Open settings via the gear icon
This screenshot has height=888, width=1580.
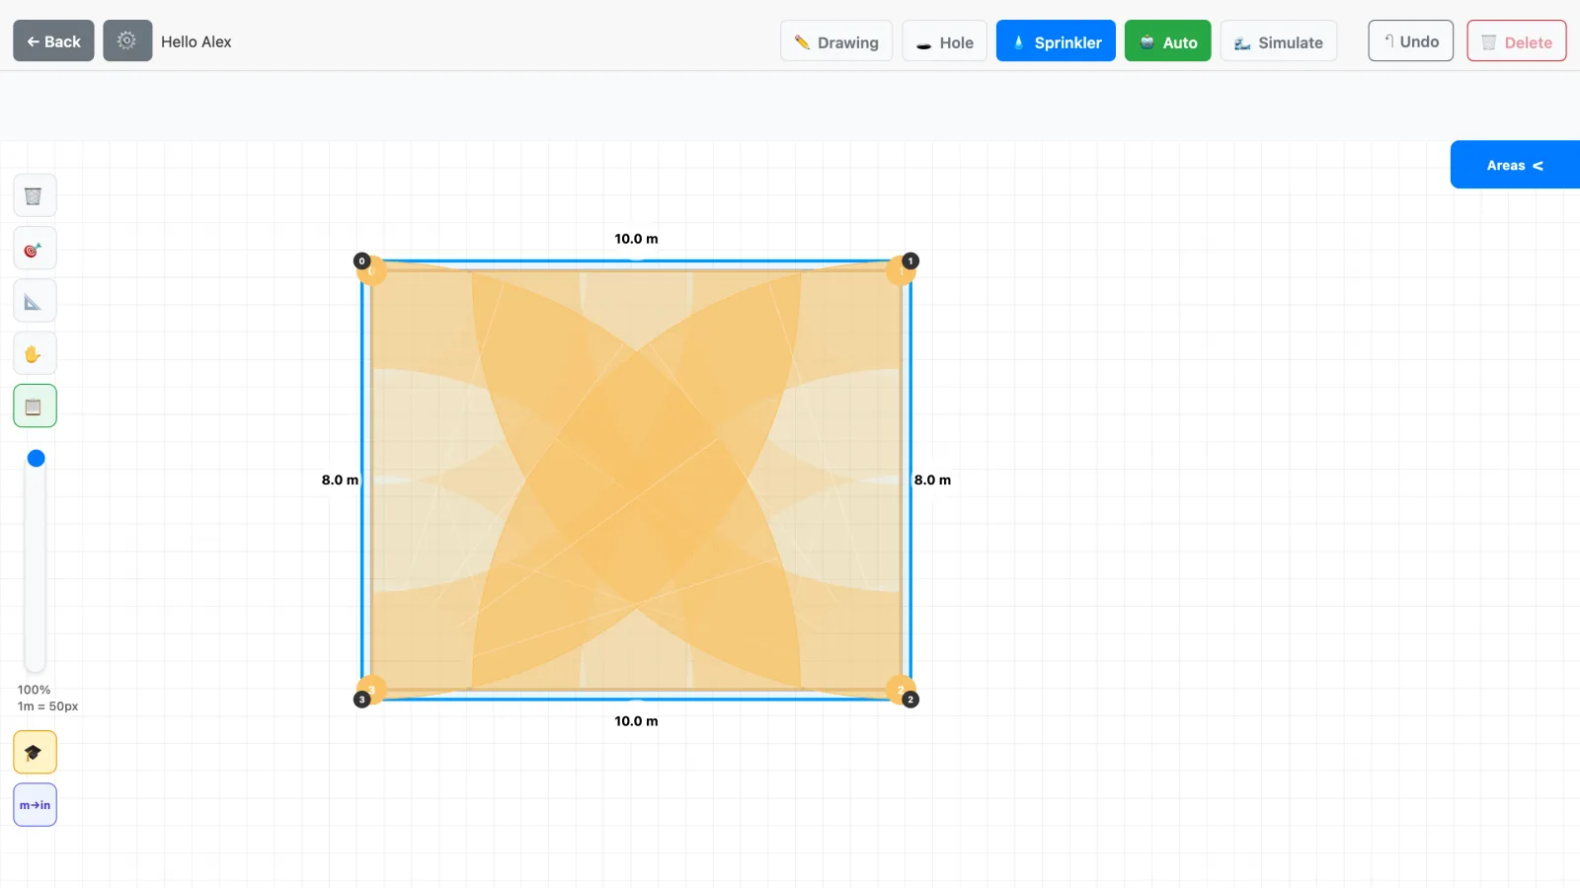point(127,40)
